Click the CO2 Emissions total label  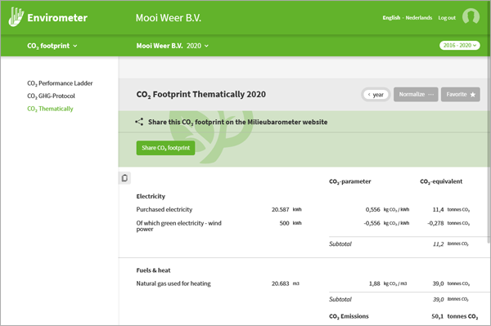point(349,316)
